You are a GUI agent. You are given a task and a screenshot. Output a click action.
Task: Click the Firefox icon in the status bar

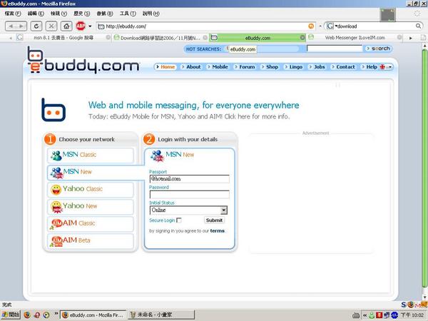point(411,305)
